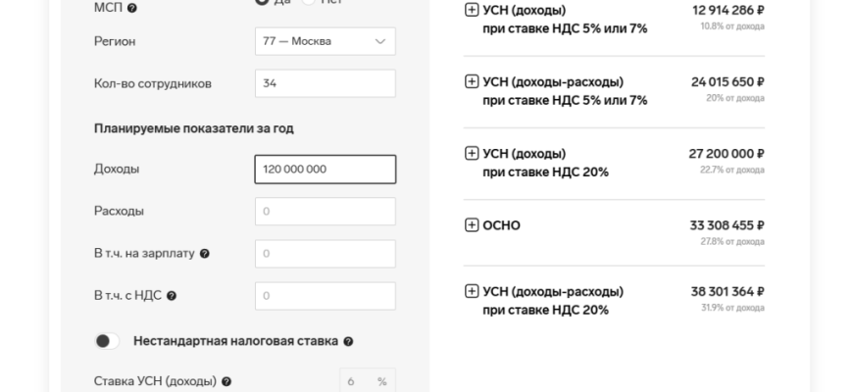
Task: Click the 'В т.ч. с НДС' input field
Action: [x=325, y=296]
